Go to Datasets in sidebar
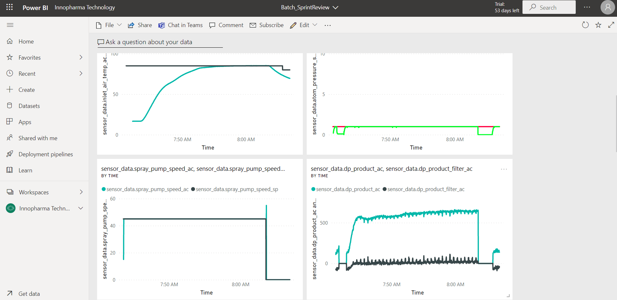This screenshot has width=617, height=300. (x=29, y=106)
